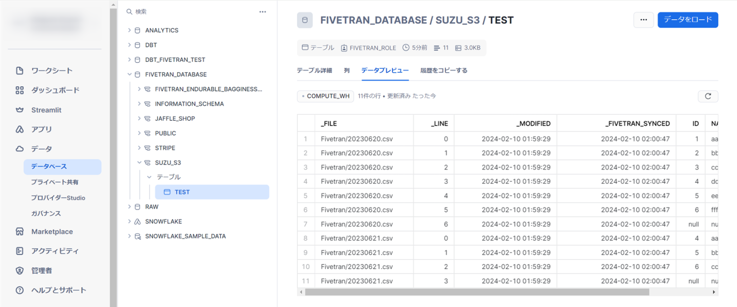The image size is (737, 307).
Task: Click the refresh icon above the data preview
Action: (x=708, y=96)
